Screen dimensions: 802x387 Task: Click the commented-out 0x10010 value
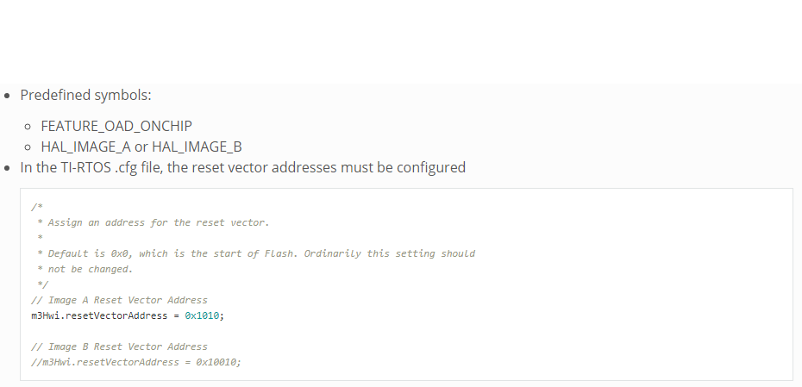pyautogui.click(x=217, y=362)
